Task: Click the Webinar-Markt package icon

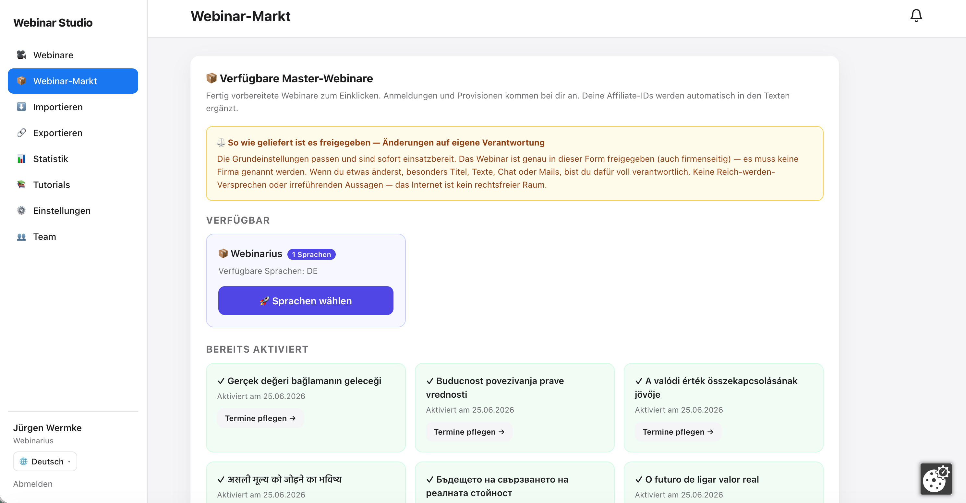Action: coord(21,81)
